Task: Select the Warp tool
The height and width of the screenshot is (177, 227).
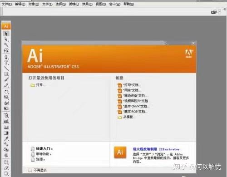Action: coord(6,103)
